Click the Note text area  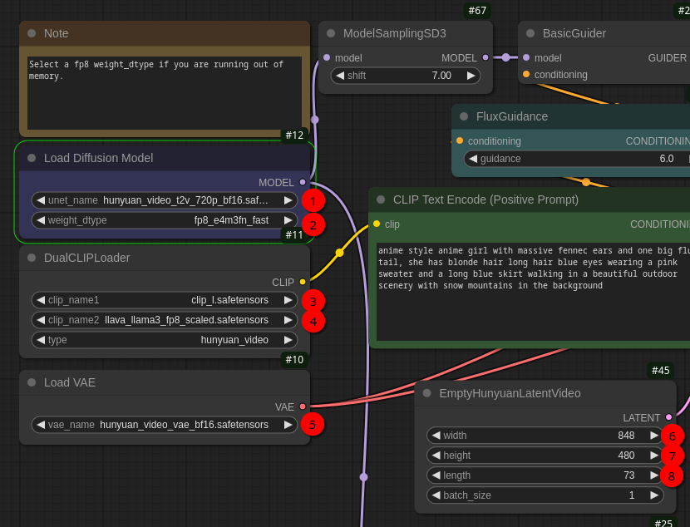[x=165, y=93]
